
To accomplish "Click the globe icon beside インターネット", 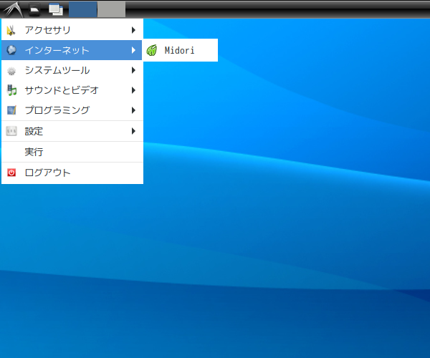I will (11, 50).
